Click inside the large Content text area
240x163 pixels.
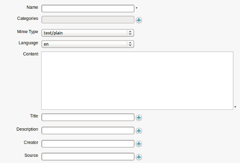(x=137, y=81)
